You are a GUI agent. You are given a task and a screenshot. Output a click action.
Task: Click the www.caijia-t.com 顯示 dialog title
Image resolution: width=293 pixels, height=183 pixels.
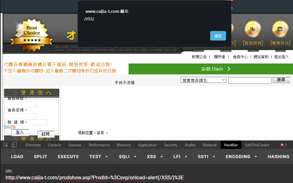107,12
